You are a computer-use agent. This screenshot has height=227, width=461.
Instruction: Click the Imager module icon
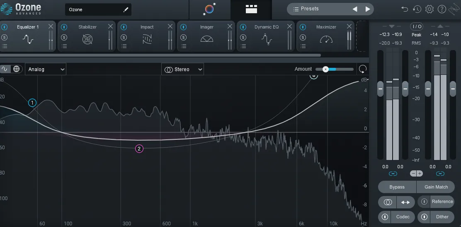click(x=207, y=39)
